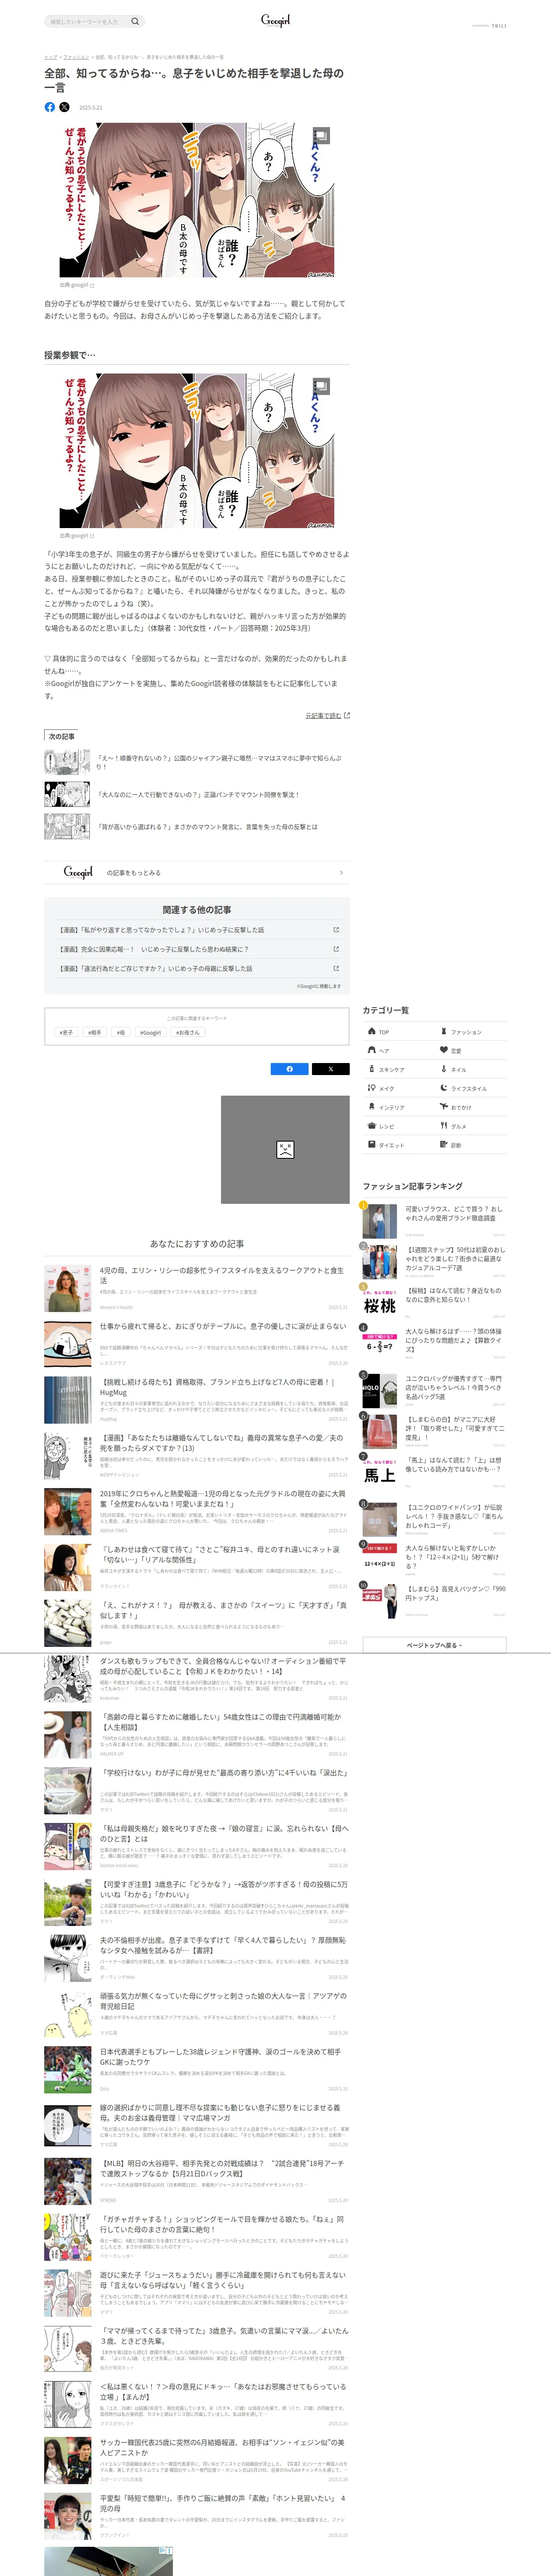
Task: Expand Googirl の記事をもっとみる chevron
Action: tap(341, 873)
